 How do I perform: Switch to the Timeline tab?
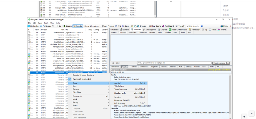(x=222, y=30)
